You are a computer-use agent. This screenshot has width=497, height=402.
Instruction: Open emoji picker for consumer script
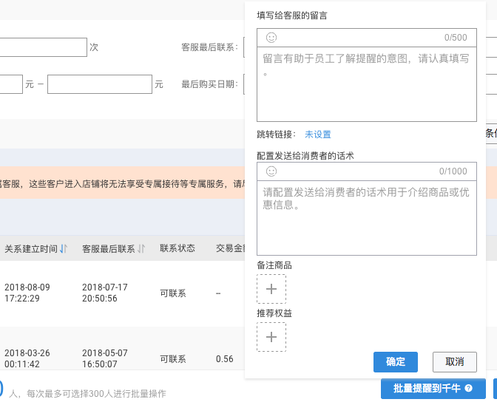click(x=271, y=171)
